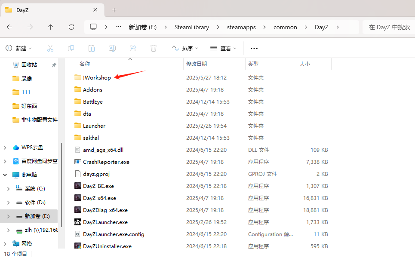Expand the 系统 (C:) drive node

click(9, 189)
